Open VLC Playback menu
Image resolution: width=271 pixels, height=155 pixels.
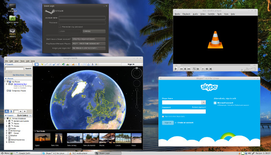(x=186, y=14)
